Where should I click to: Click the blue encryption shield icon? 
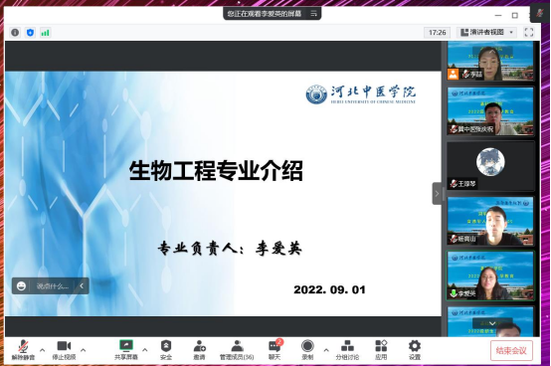click(x=30, y=33)
